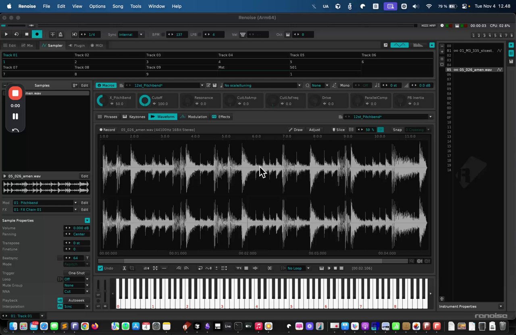Toggle the Autoseek playback option
The height and width of the screenshot is (335, 516).
click(x=76, y=300)
